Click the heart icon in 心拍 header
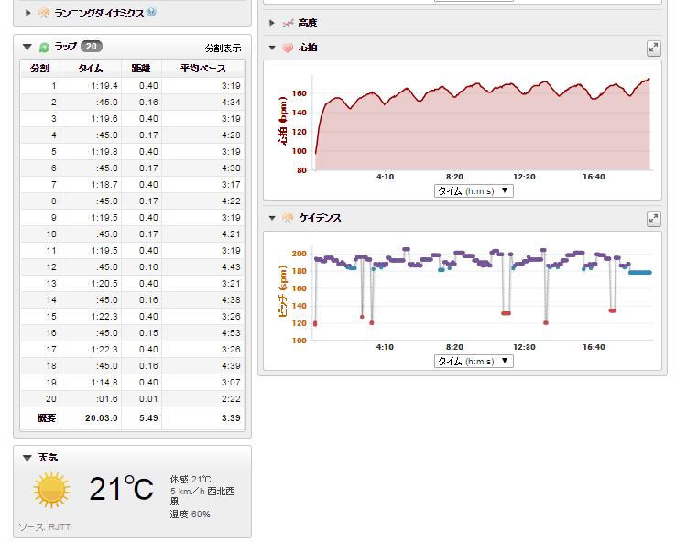Viewport: 676px width, 542px height. coord(289,48)
